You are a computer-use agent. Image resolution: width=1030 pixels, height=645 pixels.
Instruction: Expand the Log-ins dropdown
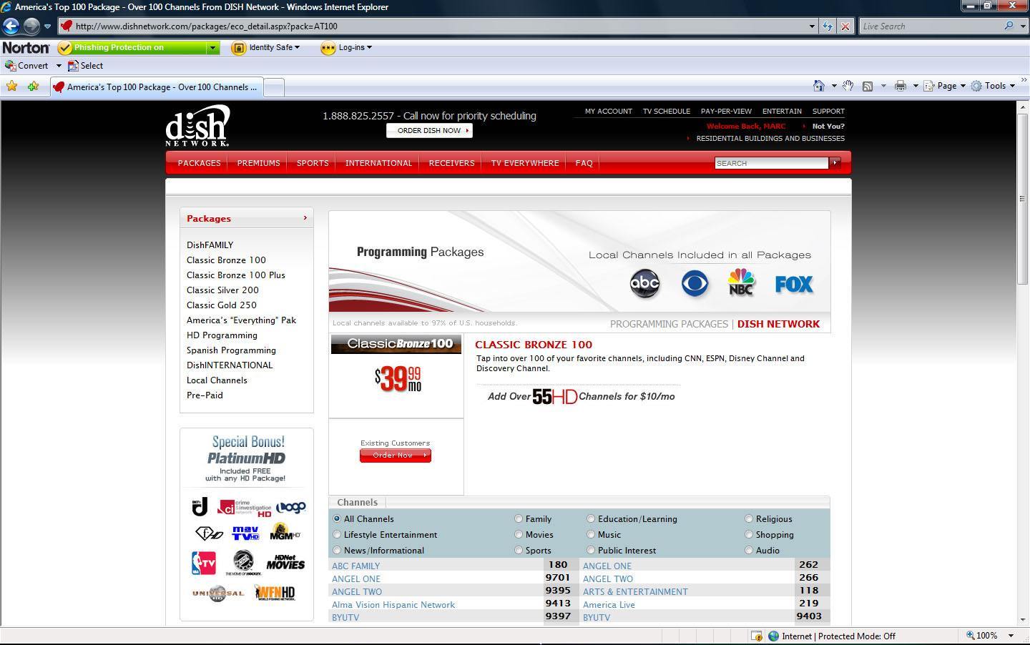tap(369, 47)
